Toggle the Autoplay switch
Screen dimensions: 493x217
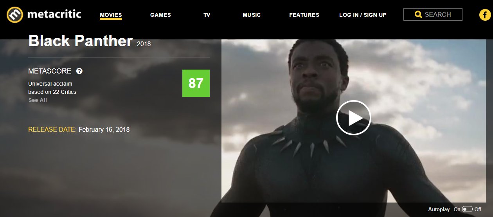click(467, 209)
